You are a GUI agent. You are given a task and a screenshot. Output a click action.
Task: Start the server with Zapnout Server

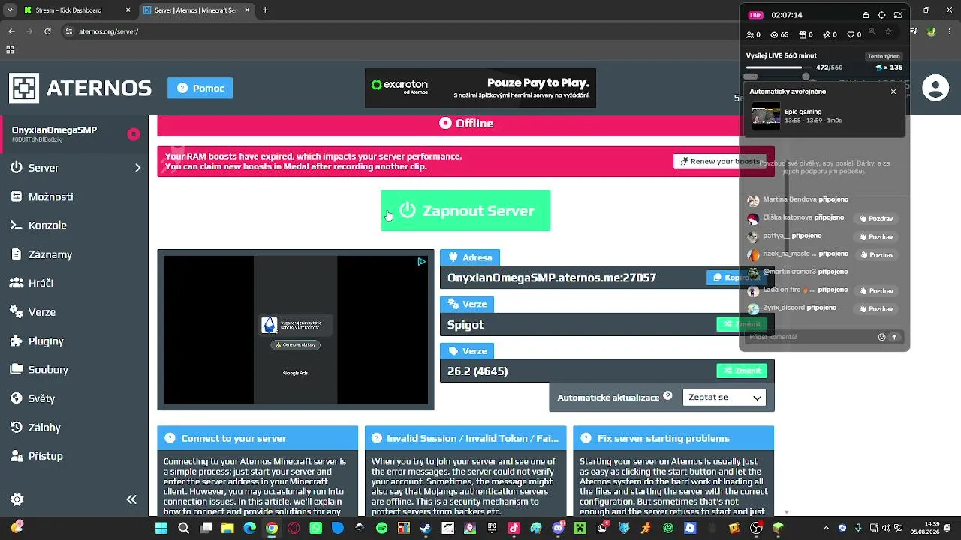pos(465,211)
